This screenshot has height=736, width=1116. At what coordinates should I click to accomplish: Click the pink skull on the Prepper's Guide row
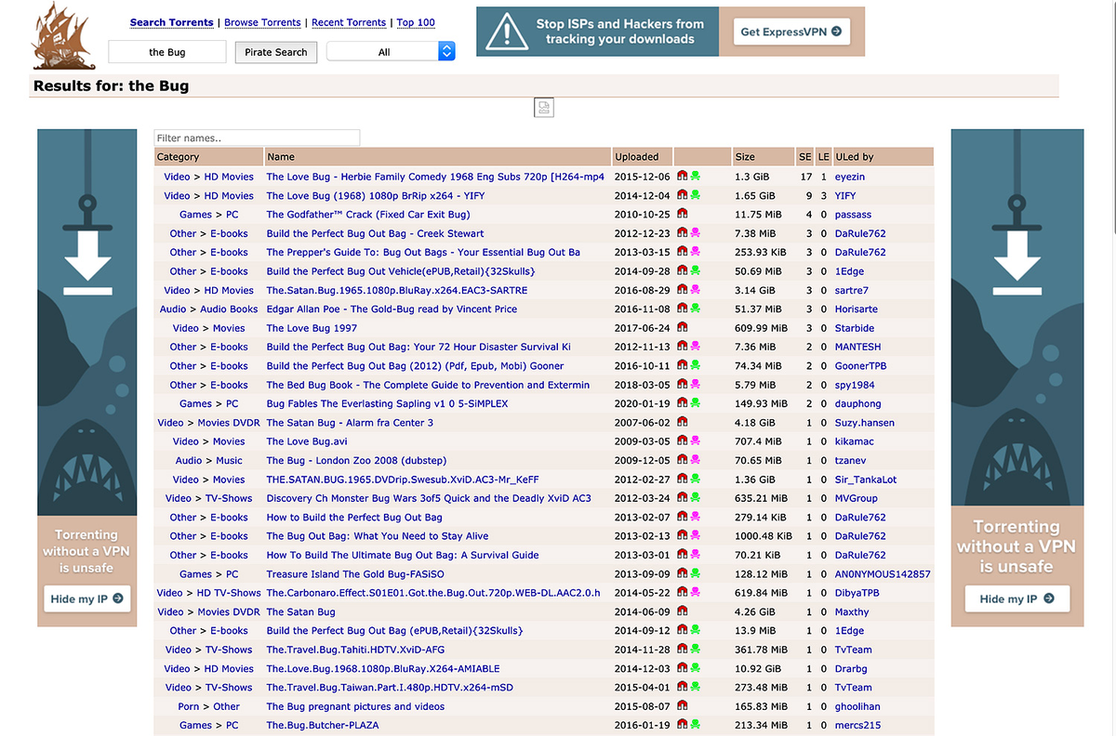click(695, 252)
